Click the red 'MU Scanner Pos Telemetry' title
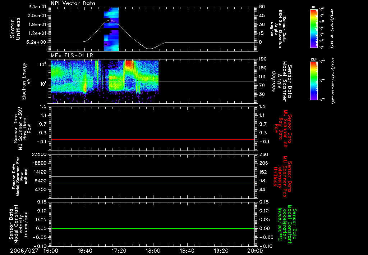The width and height of the screenshot is (368, 255). pos(283,176)
